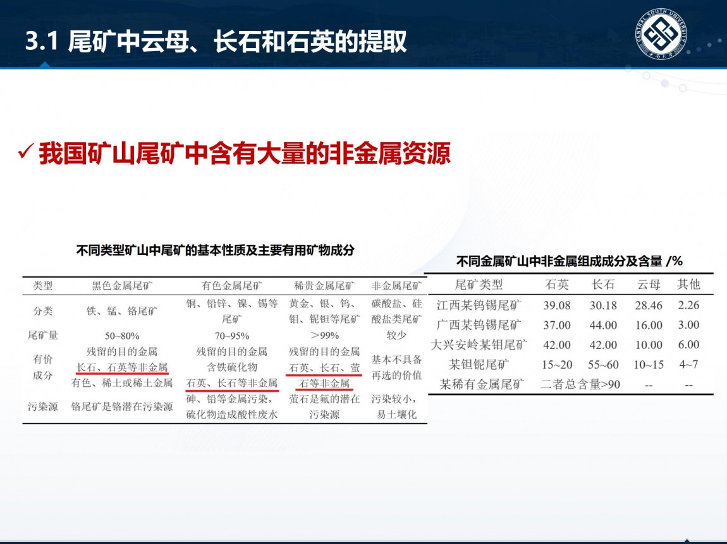Click caption '不同类型矿山中尾矿的基本性质及主要有用矿物成分'
This screenshot has width=727, height=544.
point(215,250)
